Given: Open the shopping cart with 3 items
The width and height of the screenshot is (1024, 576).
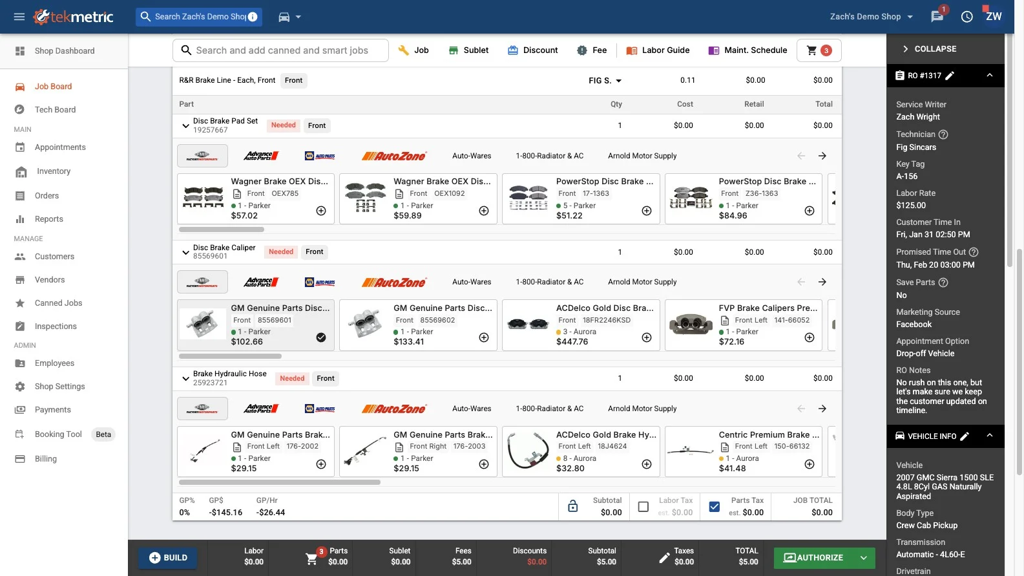Looking at the screenshot, I should [819, 50].
